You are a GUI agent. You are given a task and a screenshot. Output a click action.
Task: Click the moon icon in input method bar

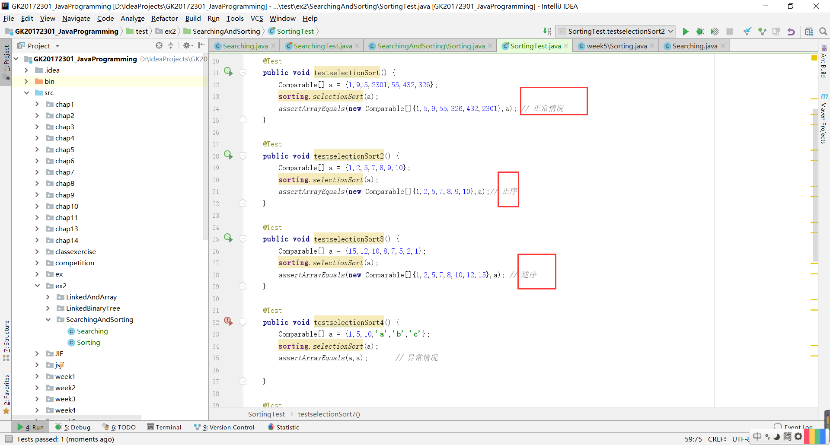coord(777,436)
